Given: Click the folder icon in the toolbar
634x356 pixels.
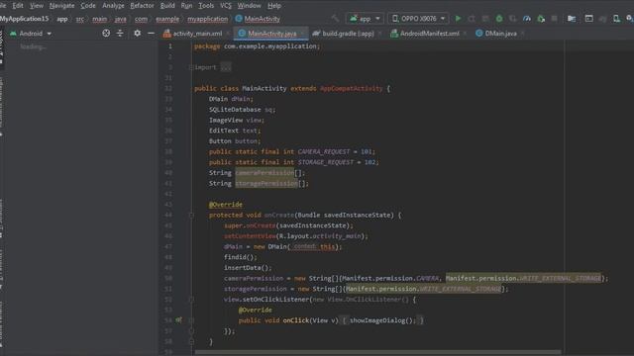Looking at the screenshot, I should [x=572, y=19].
